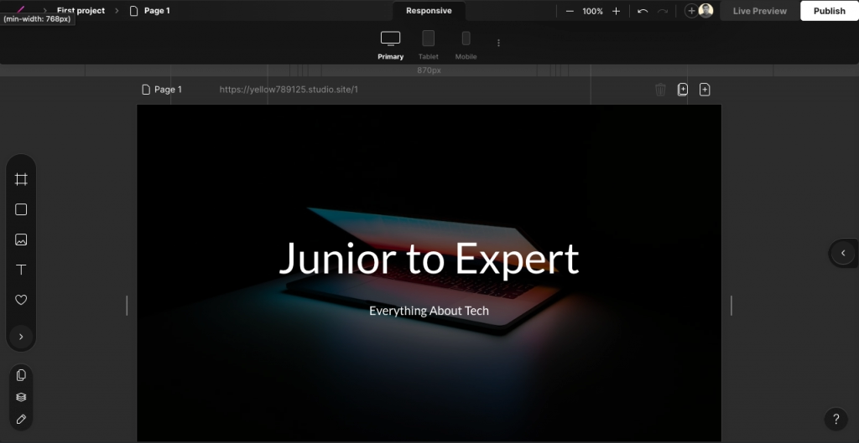859x443 pixels.
Task: Click the page URL yellow789125.studio.site/1
Action: 289,90
